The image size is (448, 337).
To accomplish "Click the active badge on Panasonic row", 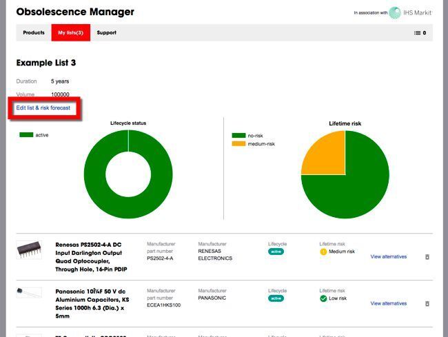I will [276, 298].
